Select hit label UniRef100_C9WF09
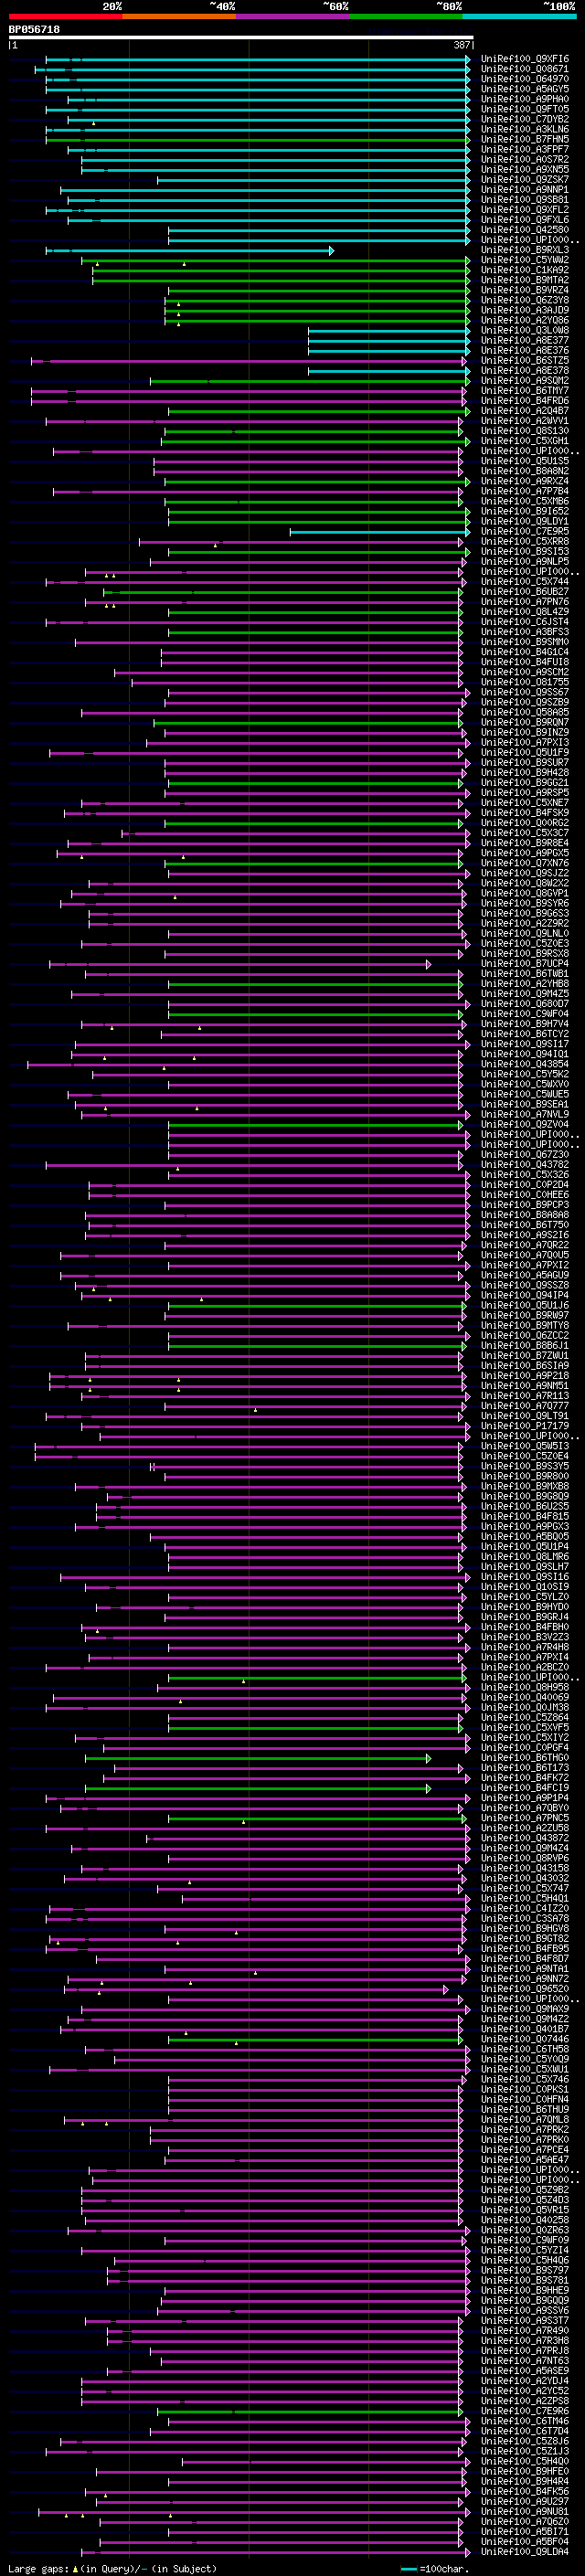 click(525, 2240)
